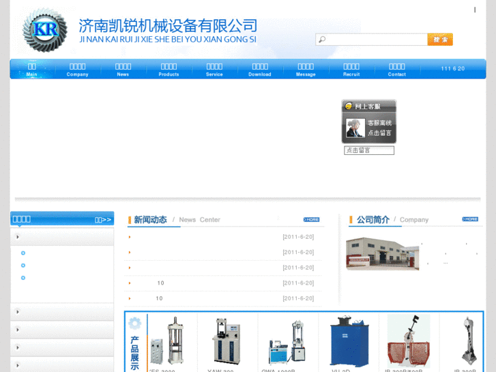Viewport: 496px width, 372px height.
Task: Open the red pendulum impact tester image
Action: (x=409, y=341)
